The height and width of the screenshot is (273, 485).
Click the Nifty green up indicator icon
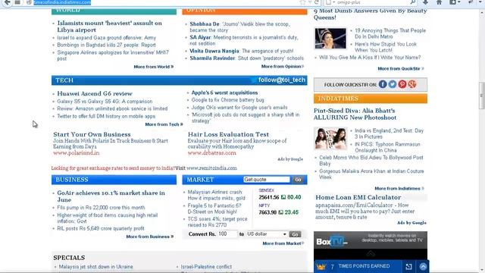pyautogui.click(x=280, y=212)
